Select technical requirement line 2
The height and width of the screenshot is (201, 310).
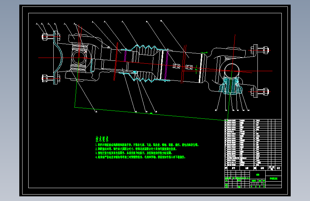(x=136, y=149)
